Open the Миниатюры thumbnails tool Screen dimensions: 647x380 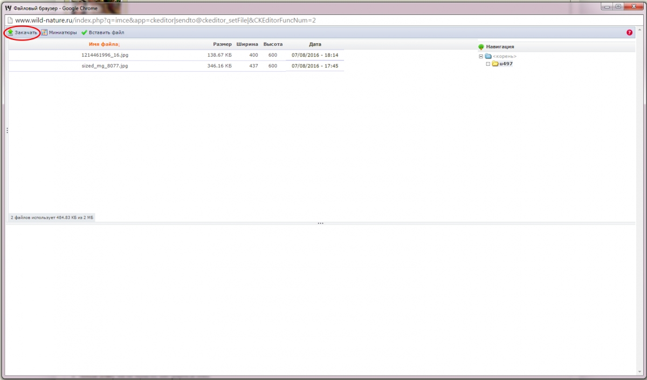point(59,33)
